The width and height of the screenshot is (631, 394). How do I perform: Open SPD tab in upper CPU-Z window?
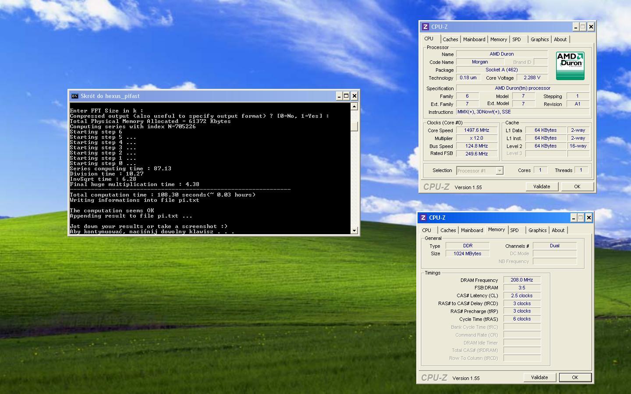pyautogui.click(x=517, y=39)
